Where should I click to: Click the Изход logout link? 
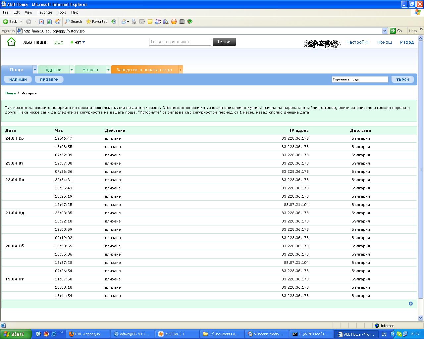(x=407, y=42)
